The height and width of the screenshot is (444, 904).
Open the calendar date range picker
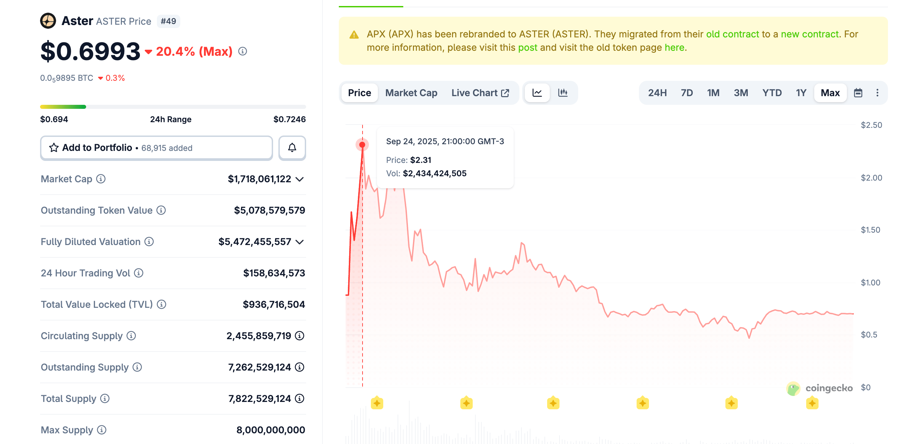(858, 93)
